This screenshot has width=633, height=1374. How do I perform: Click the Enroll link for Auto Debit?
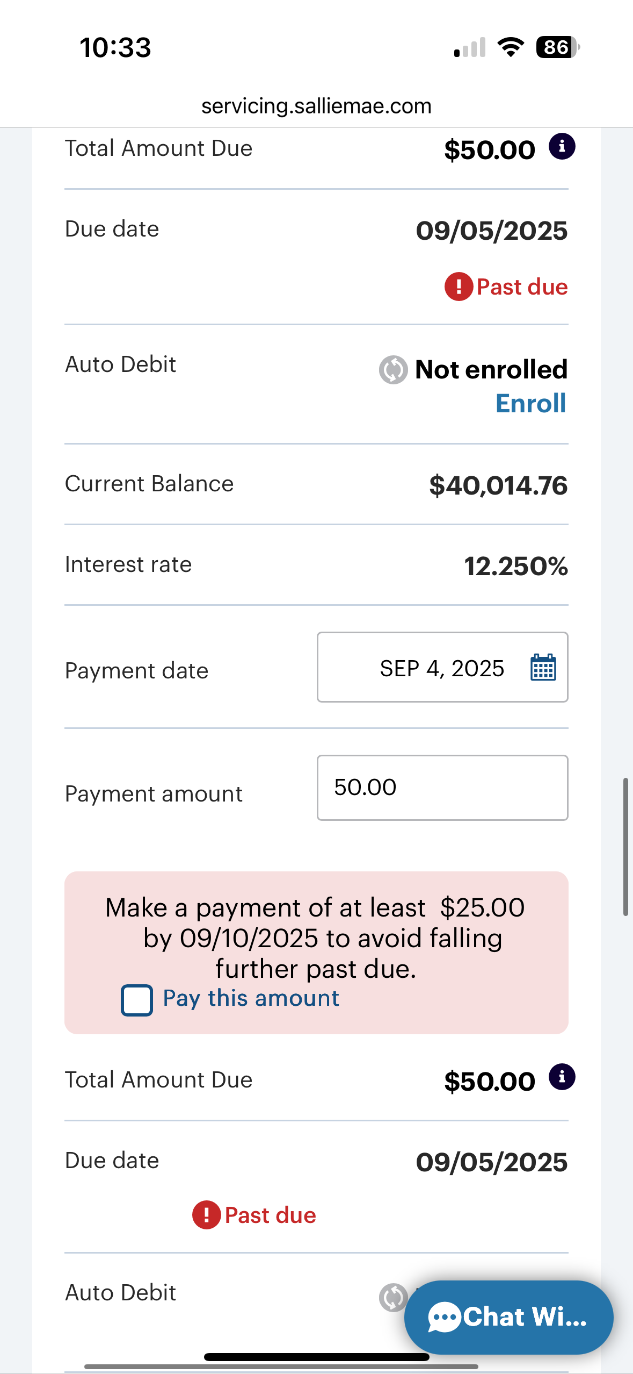tap(530, 404)
